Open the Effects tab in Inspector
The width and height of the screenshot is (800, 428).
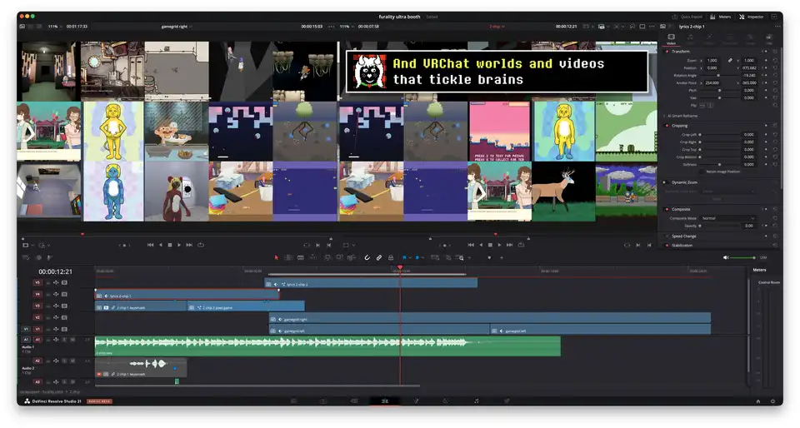tap(710, 39)
